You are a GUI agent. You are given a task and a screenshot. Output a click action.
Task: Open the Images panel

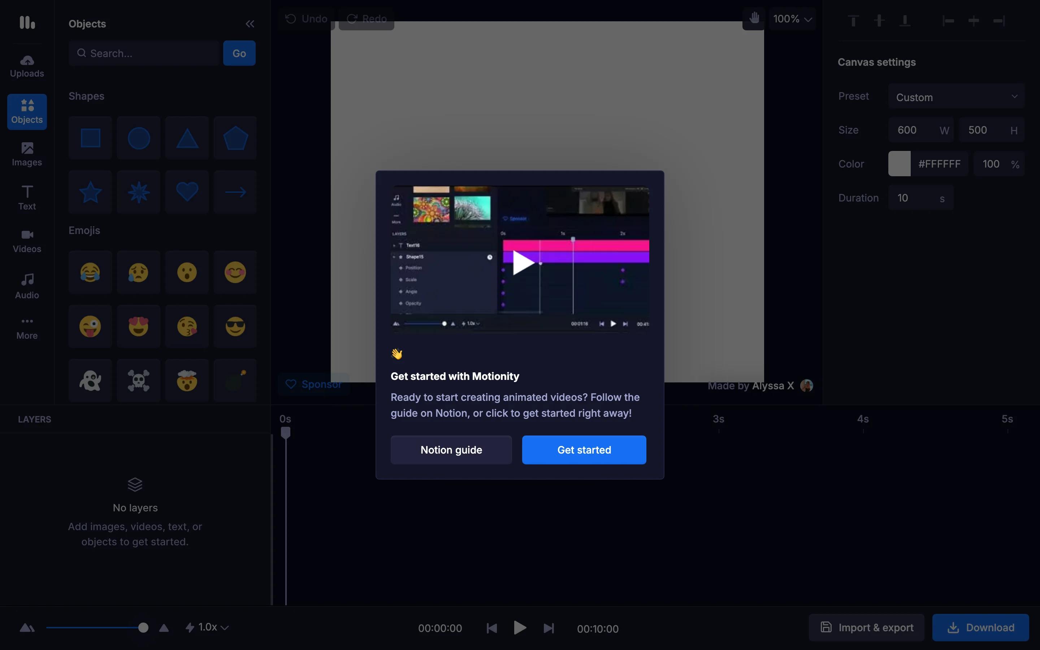tap(27, 154)
